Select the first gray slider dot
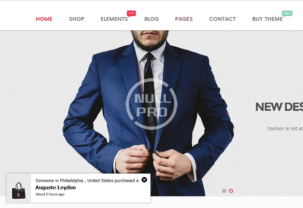303x208 pixels. (x=224, y=191)
